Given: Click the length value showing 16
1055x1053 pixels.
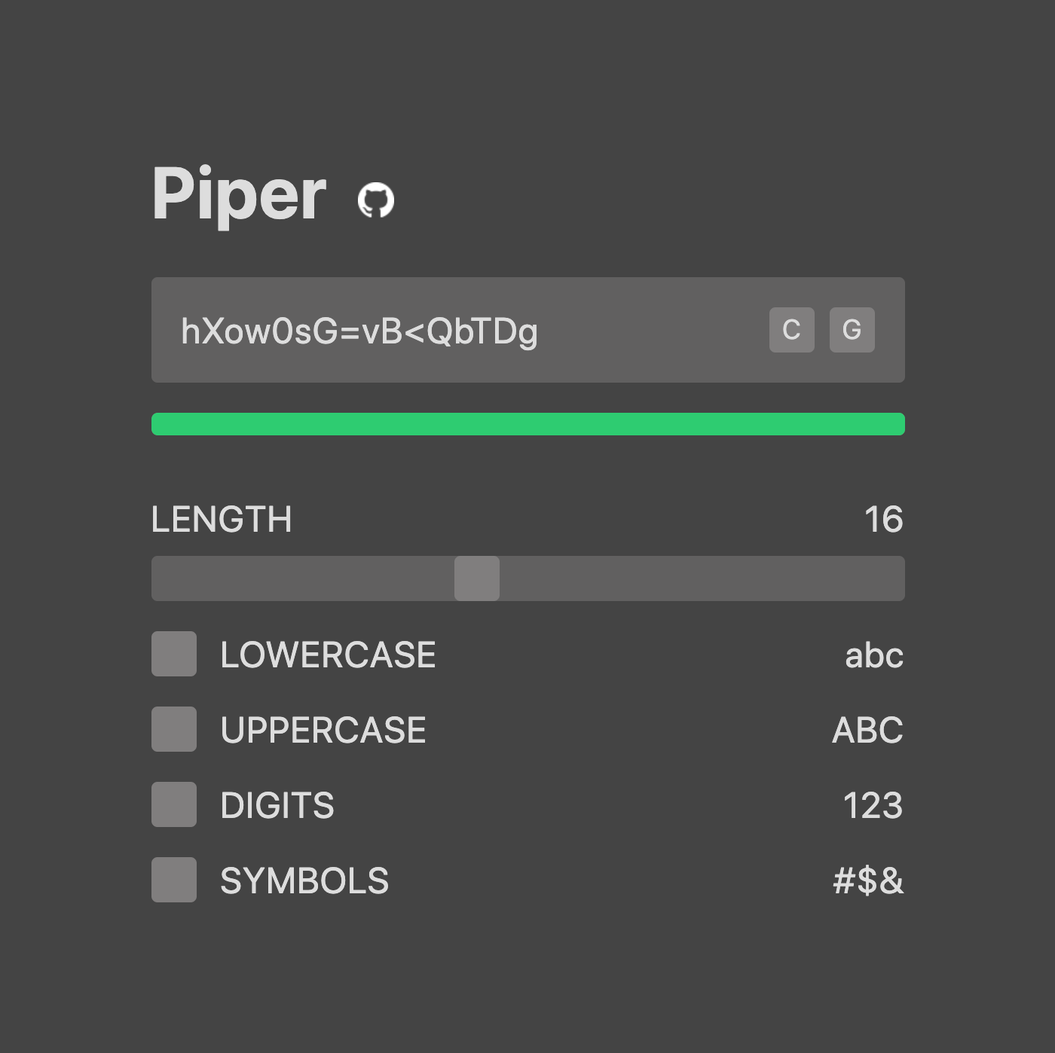Looking at the screenshot, I should click(883, 519).
